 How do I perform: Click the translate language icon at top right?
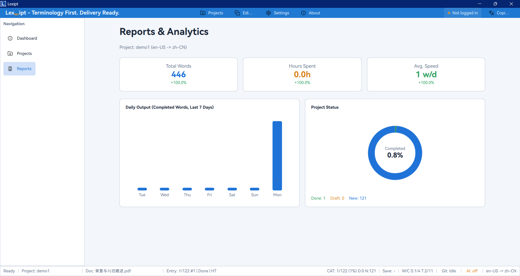(491, 13)
